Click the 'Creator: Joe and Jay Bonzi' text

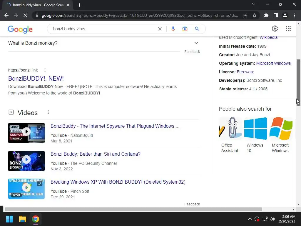tap(244, 55)
